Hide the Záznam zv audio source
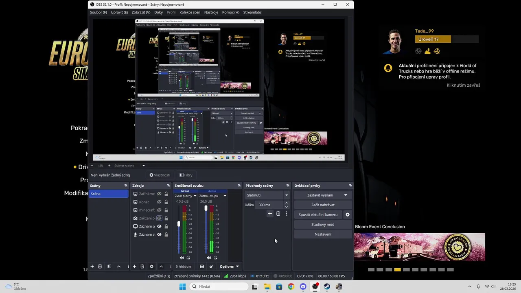 (x=159, y=234)
